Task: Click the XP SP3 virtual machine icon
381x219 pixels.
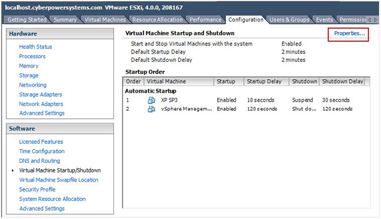Action: pos(151,100)
